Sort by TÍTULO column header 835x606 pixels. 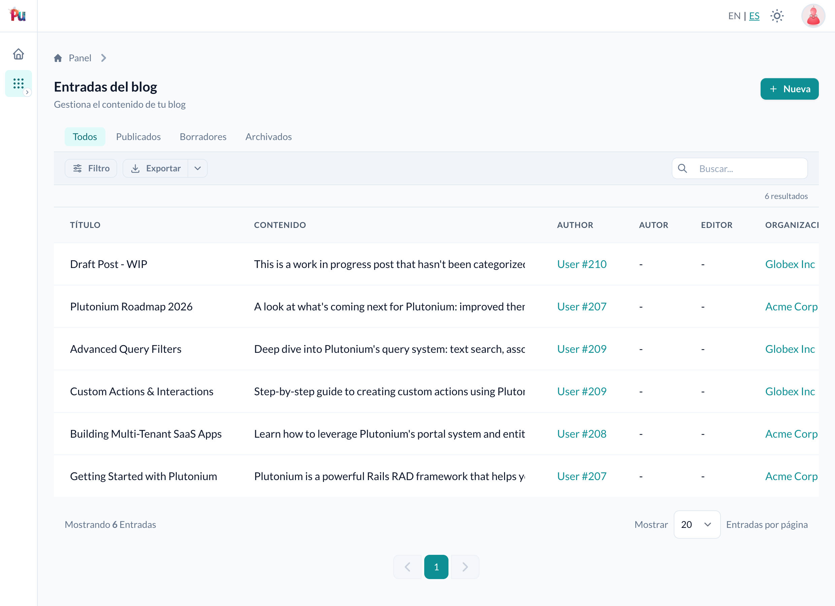pos(86,225)
